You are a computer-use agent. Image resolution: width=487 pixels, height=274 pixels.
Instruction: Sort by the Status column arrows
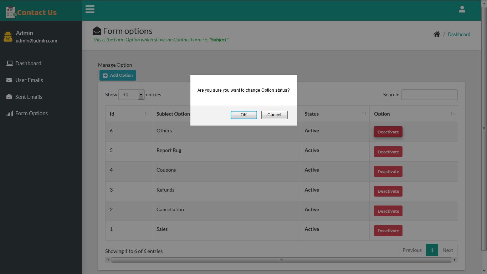tap(364, 113)
